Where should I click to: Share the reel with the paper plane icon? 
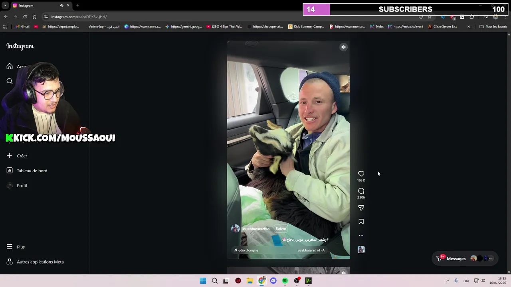click(x=361, y=208)
